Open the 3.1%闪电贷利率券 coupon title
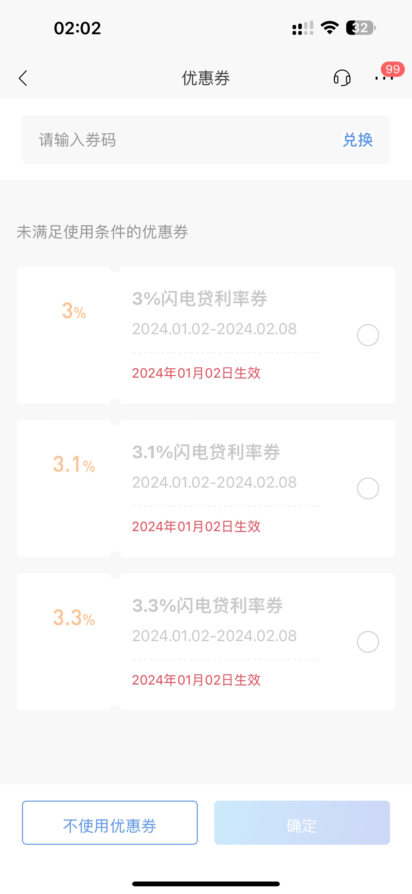The height and width of the screenshot is (894, 412). tap(206, 452)
